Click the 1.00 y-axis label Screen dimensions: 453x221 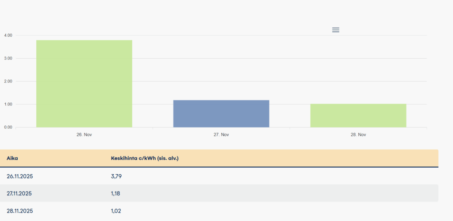coord(8,105)
